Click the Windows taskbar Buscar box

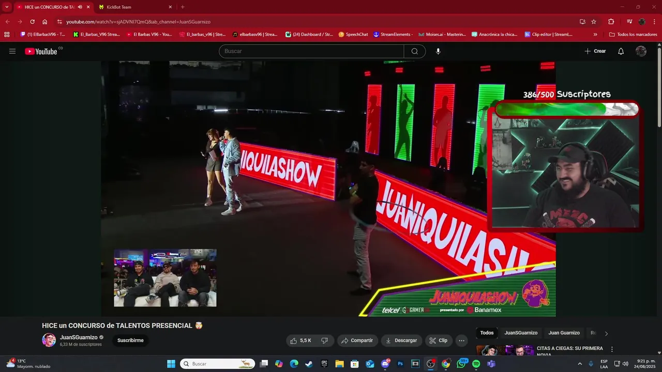tap(217, 364)
